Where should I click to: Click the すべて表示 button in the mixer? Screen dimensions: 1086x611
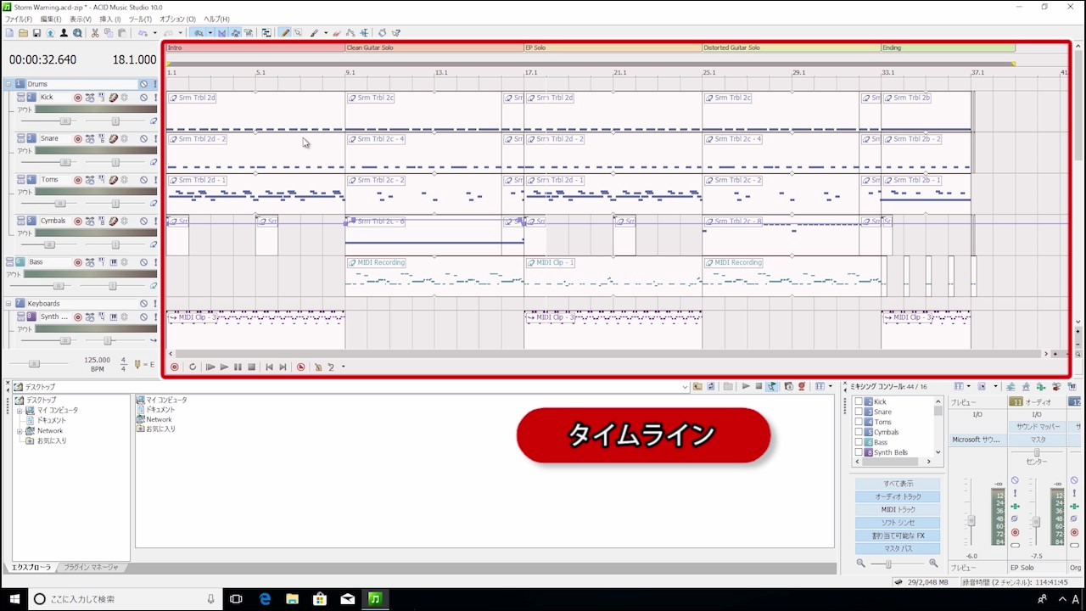898,483
